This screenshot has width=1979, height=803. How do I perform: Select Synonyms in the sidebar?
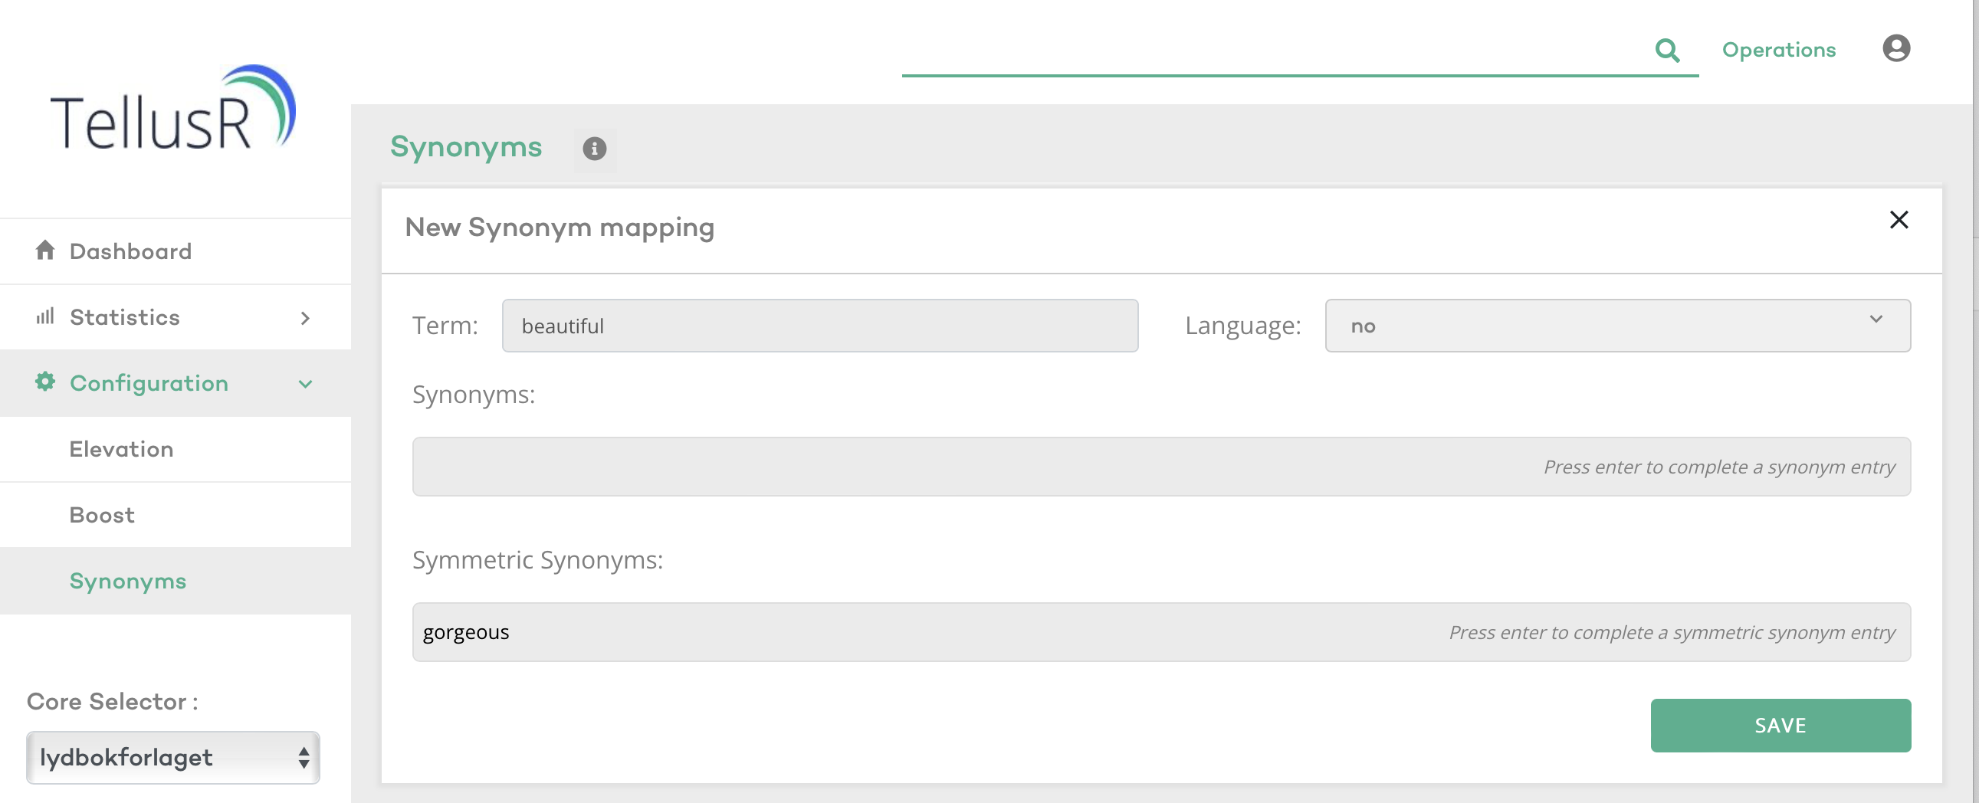127,581
